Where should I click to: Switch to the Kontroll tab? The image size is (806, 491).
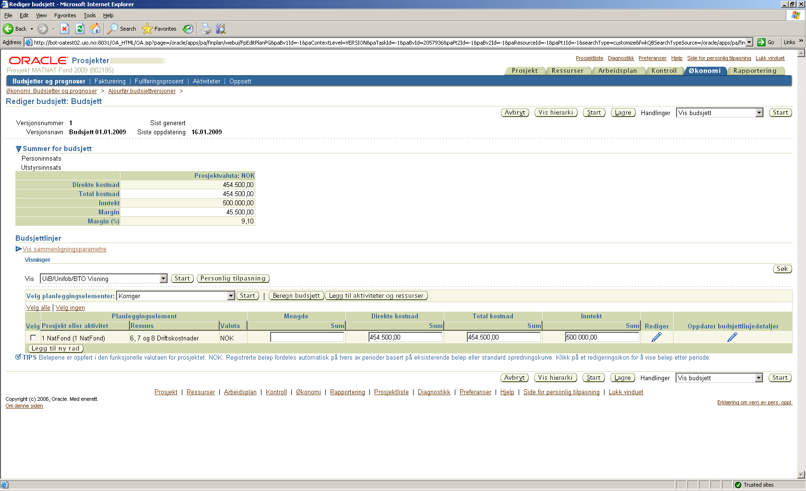click(664, 70)
